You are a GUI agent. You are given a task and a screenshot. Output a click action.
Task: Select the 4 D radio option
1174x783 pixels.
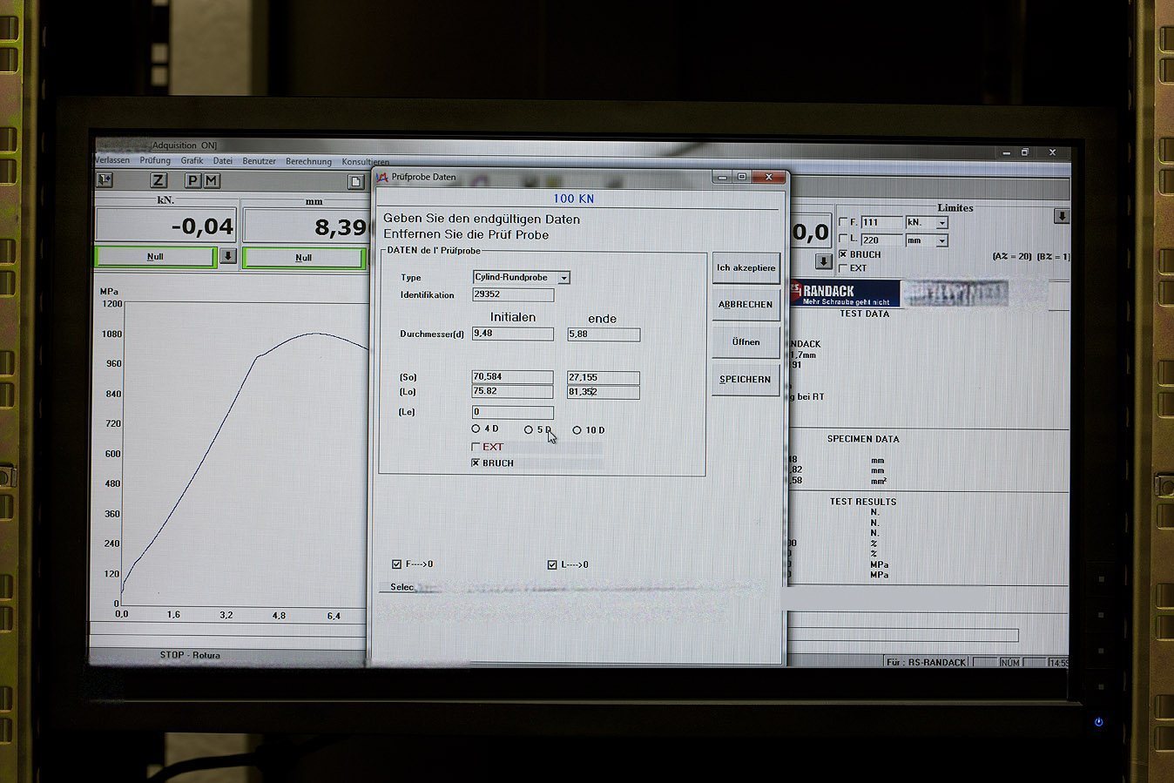476,429
